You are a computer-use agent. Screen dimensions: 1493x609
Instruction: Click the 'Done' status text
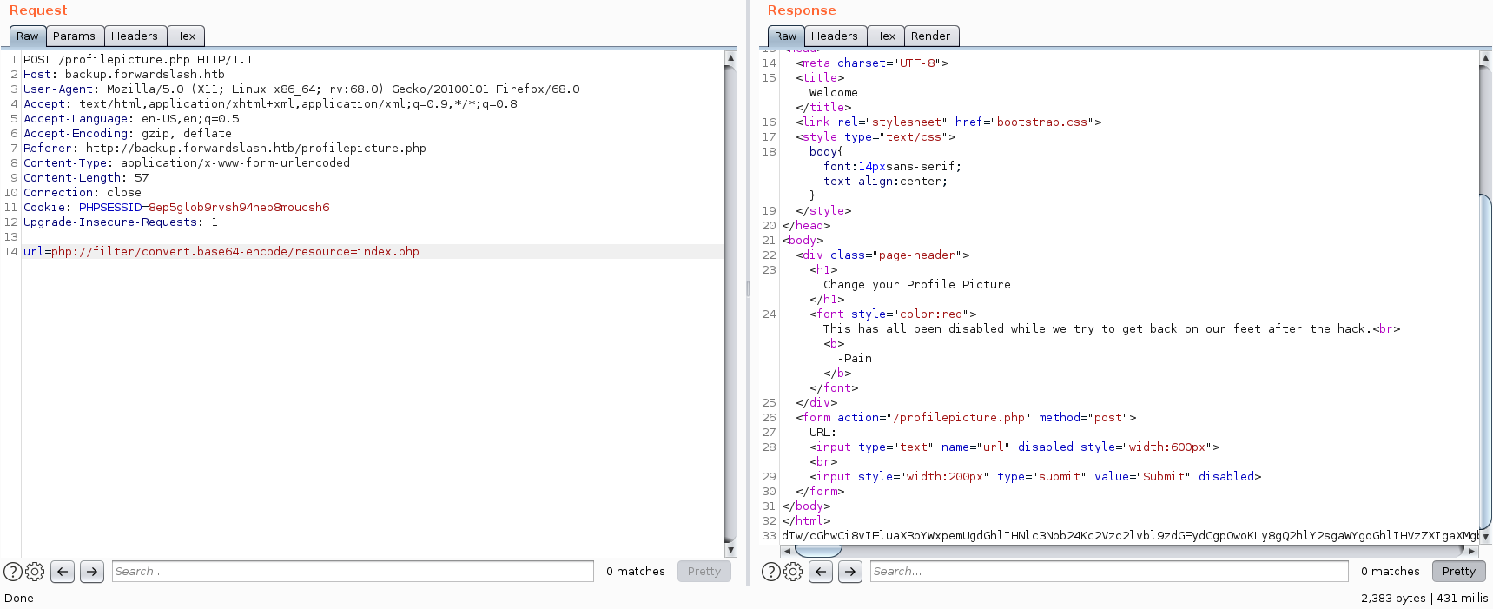coord(19,598)
